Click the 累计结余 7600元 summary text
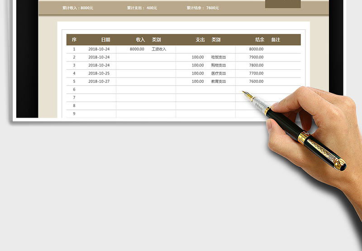Image resolution: width=362 pixels, height=251 pixels. coord(203,8)
